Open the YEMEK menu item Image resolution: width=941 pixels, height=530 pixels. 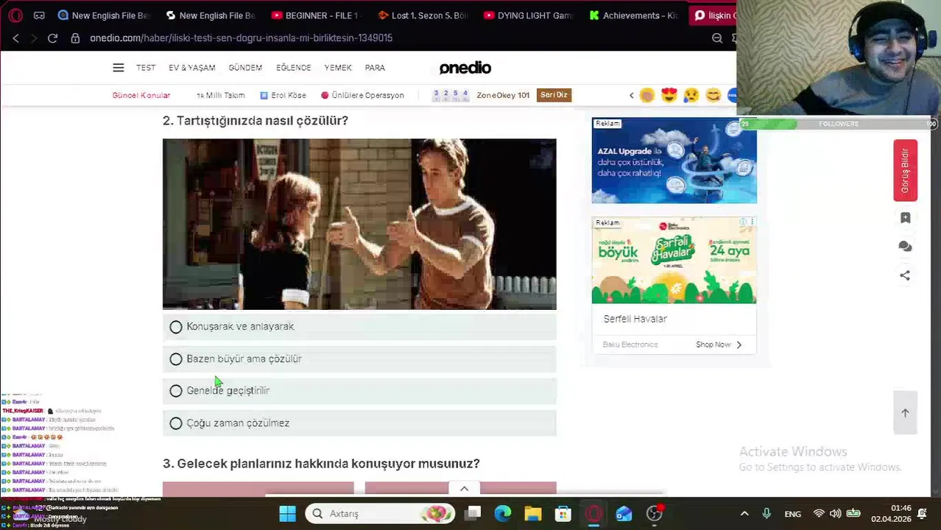(x=338, y=68)
